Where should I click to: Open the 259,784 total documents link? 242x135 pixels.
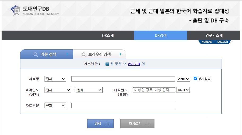pos(134,64)
